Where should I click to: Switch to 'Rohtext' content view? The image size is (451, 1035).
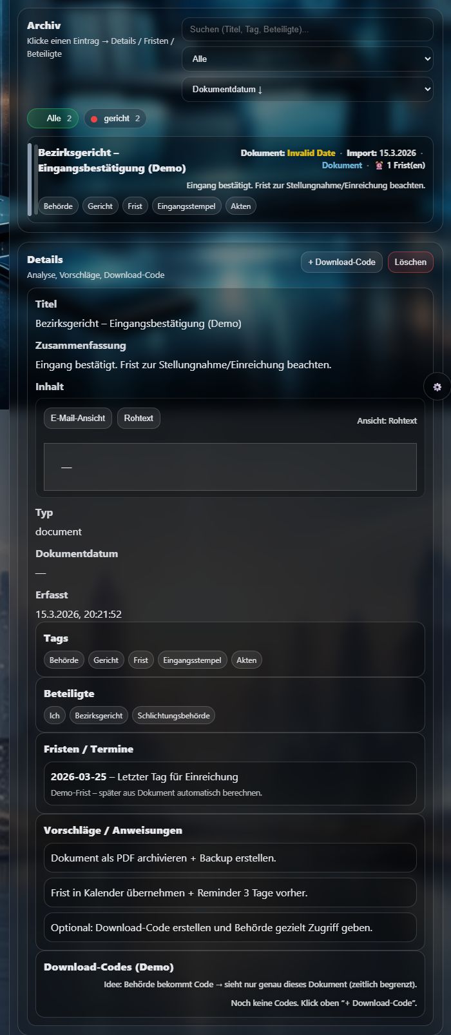point(139,418)
